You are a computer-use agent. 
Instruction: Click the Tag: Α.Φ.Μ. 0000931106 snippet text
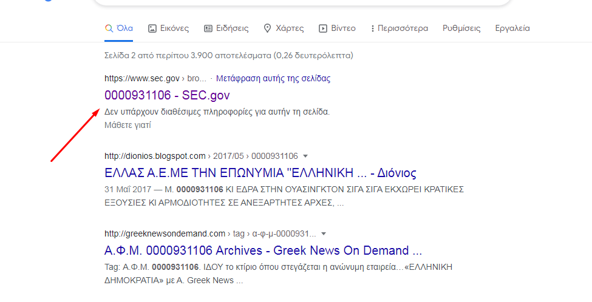point(278,273)
